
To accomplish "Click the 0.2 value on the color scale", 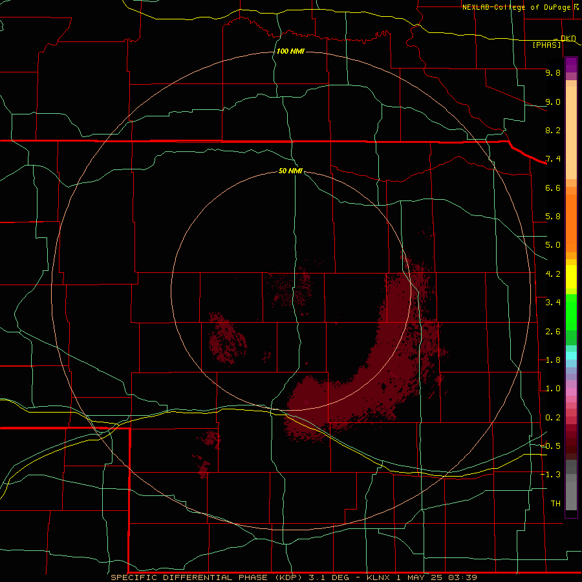I will click(x=553, y=418).
